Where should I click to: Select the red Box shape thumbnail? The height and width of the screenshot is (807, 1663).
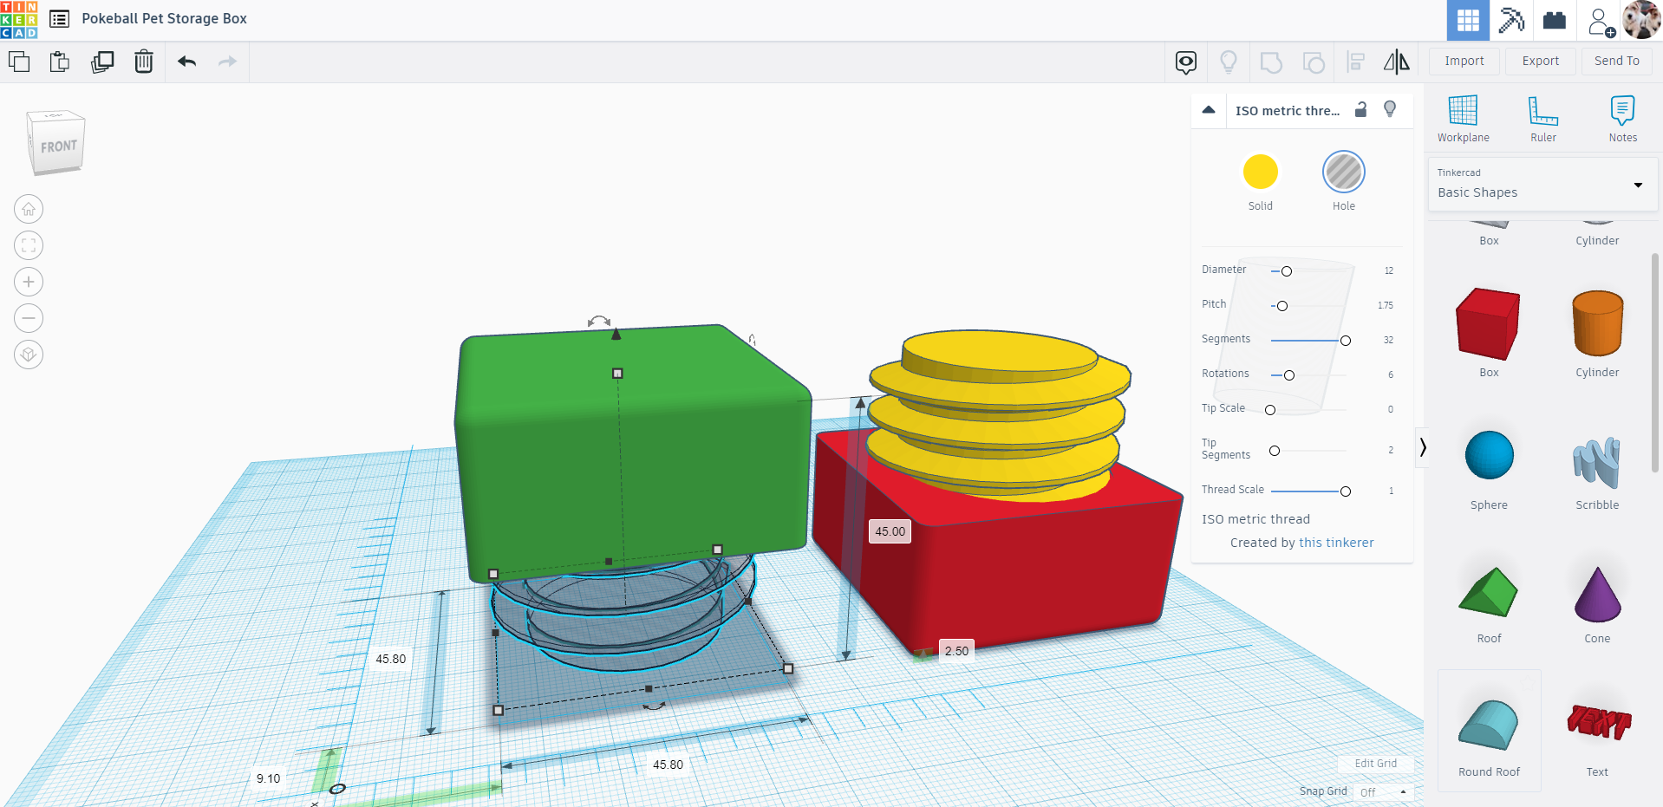pyautogui.click(x=1488, y=322)
